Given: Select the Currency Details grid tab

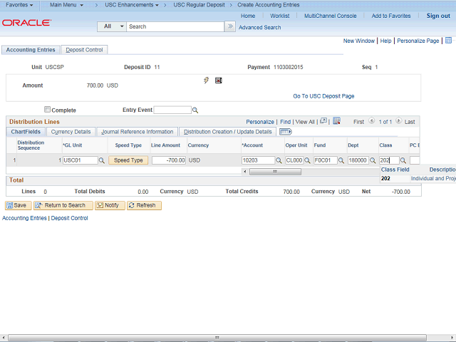Looking at the screenshot, I should 71,132.
